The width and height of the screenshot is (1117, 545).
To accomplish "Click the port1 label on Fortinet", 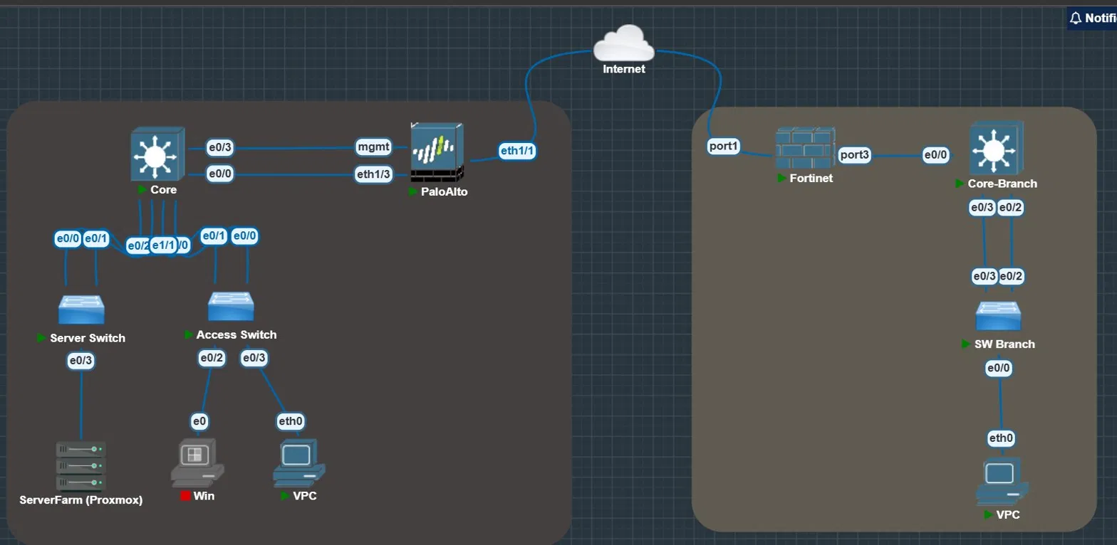I will pos(724,146).
